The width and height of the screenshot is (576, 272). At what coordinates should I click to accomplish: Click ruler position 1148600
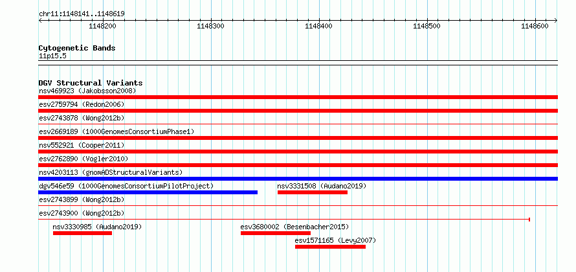click(535, 26)
